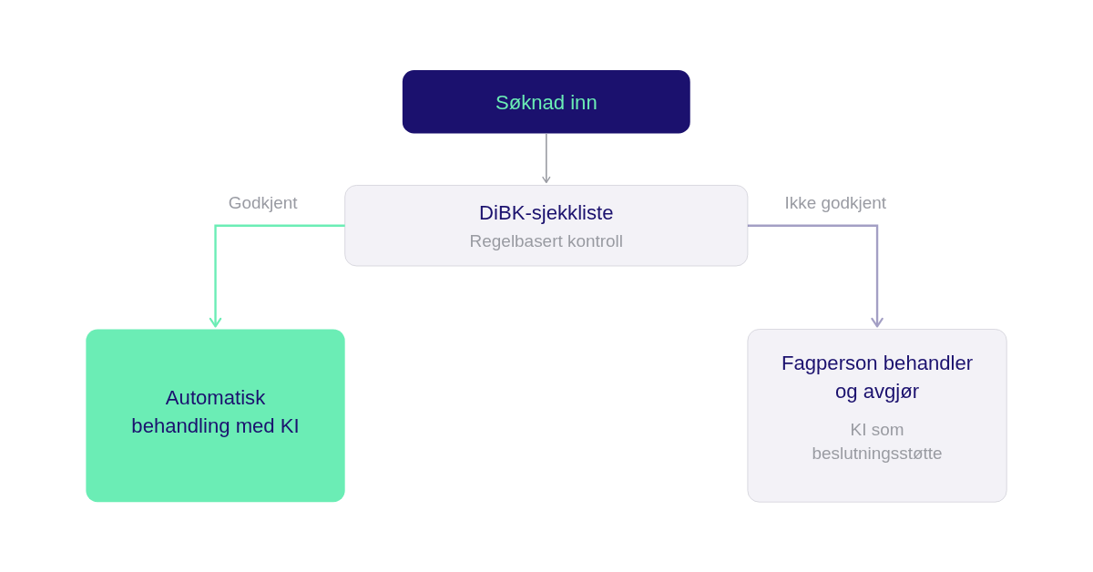Click the word og avgjør in right box
Screen dimensions: 1093x572
tap(877, 392)
